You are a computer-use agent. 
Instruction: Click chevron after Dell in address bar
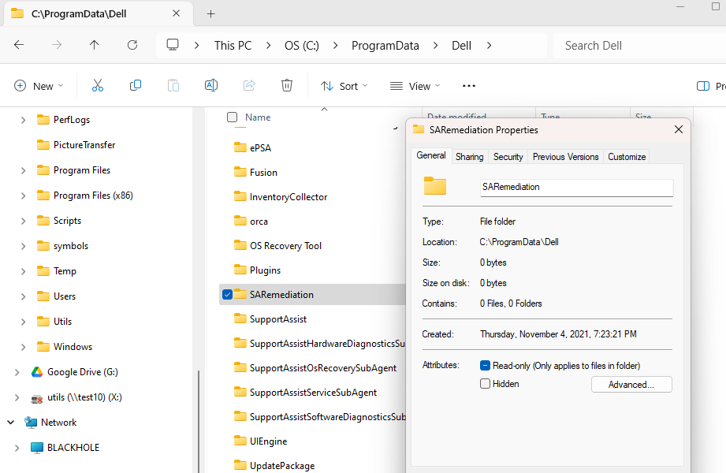point(489,46)
